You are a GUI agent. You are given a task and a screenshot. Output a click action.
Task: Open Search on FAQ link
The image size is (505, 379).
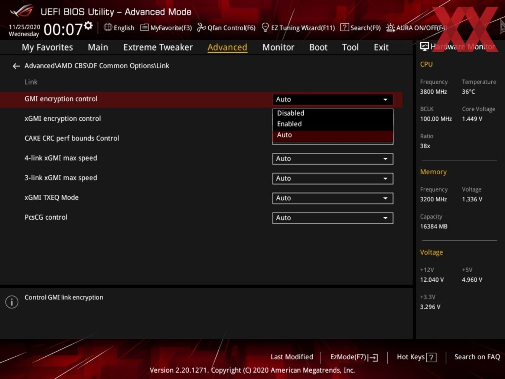tap(477, 357)
